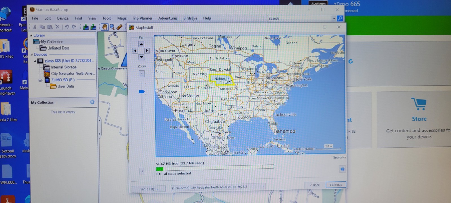Screen dimensions: 451x203
Task: Pan the MapInstall map up
Action: tap(142, 44)
